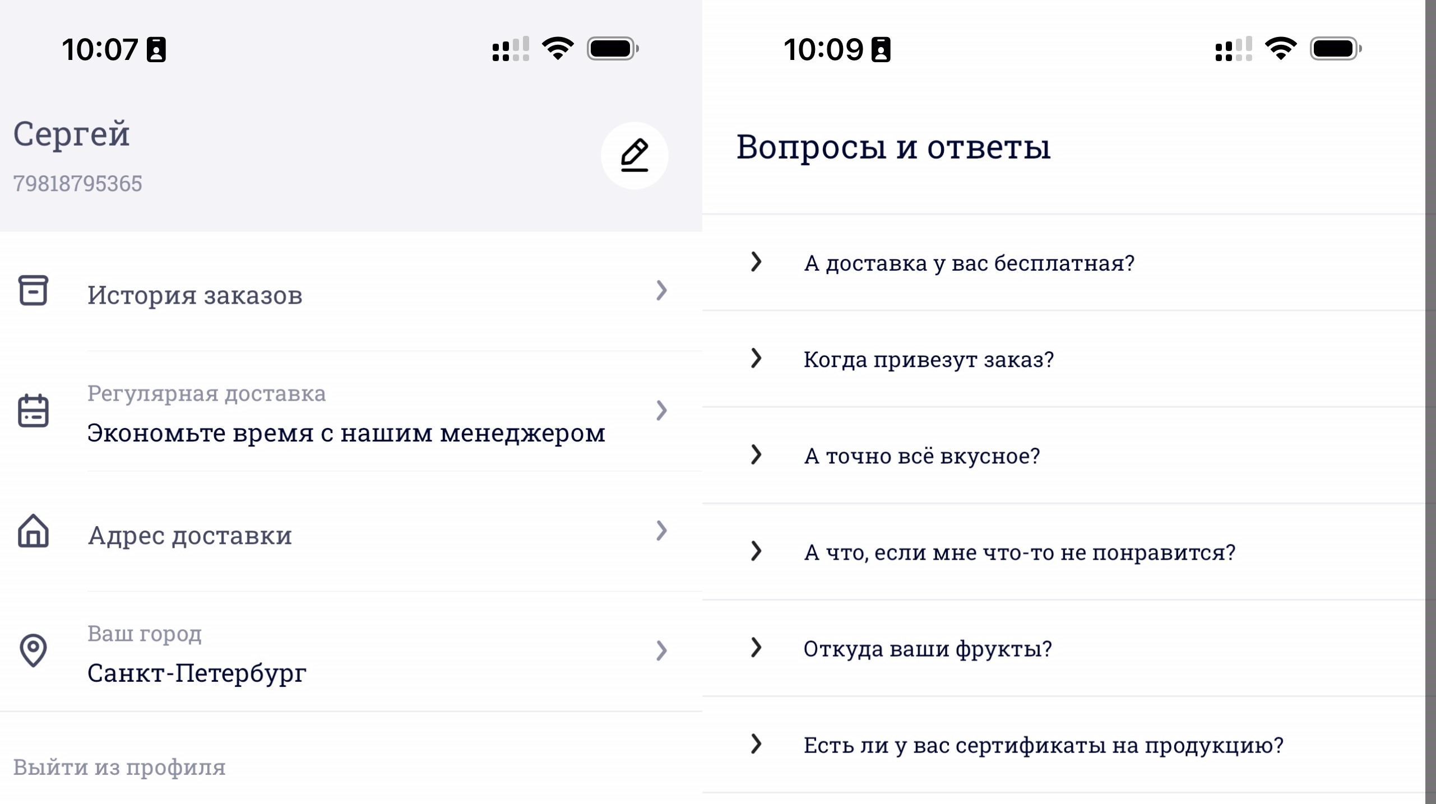The height and width of the screenshot is (804, 1436).
Task: Open question А что, если мне что-то не понравится?
Action: click(x=1063, y=551)
